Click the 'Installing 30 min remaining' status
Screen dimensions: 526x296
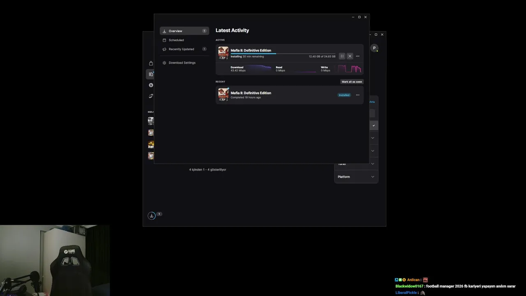pyautogui.click(x=247, y=56)
